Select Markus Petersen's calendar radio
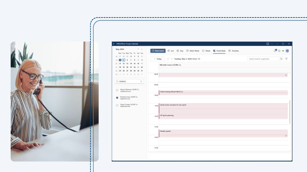Image resolution: width=307 pixels, height=172 pixels. [117, 90]
